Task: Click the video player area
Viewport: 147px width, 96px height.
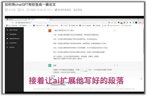Action: (74, 55)
